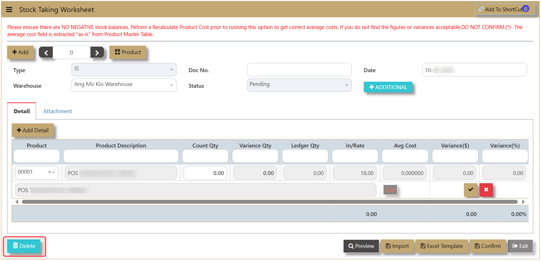
Task: Click the Add record button
Action: coord(20,52)
